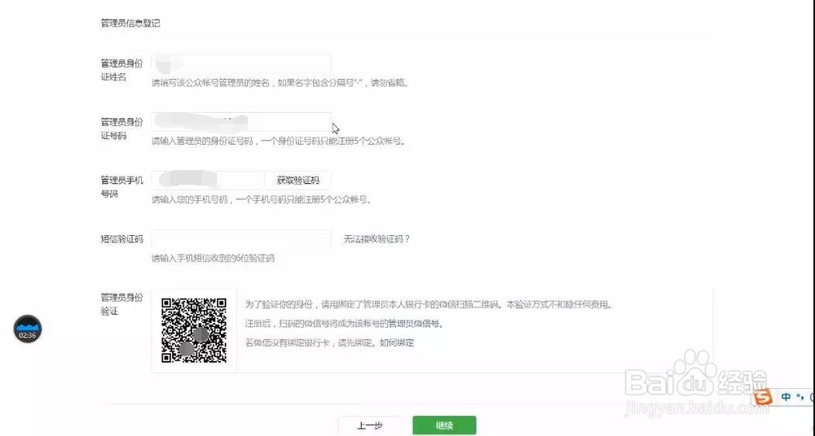Click the screen recorder timer widget 02:36
The image size is (815, 436).
pos(28,329)
